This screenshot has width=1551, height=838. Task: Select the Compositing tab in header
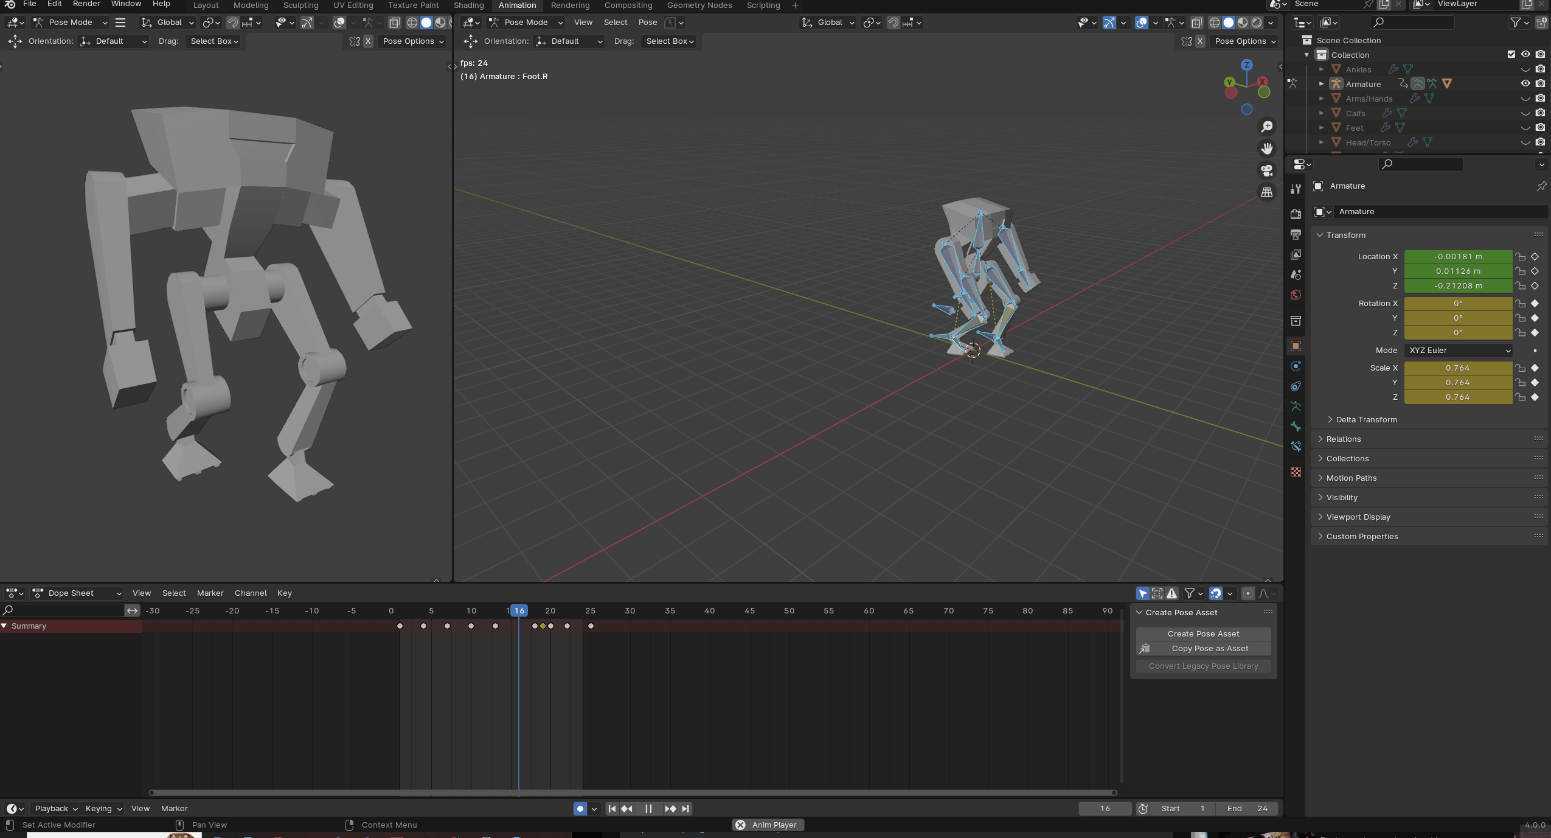point(628,4)
